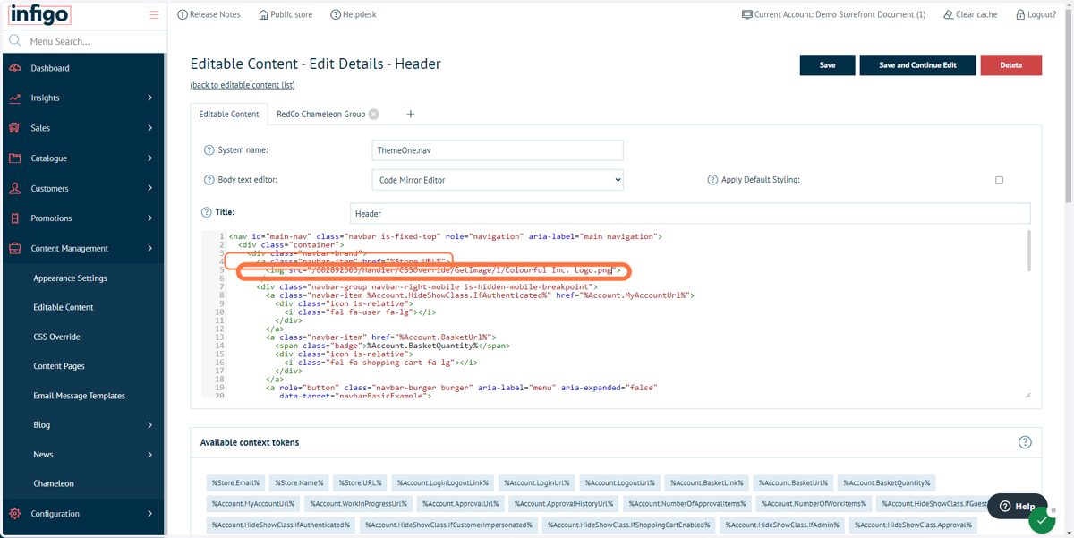Open CSS Override menu item
The image size is (1074, 538).
tap(56, 337)
